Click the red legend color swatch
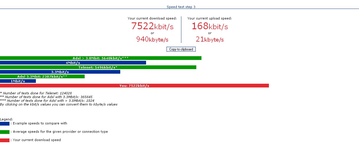359x166 pixels. coord(5,140)
